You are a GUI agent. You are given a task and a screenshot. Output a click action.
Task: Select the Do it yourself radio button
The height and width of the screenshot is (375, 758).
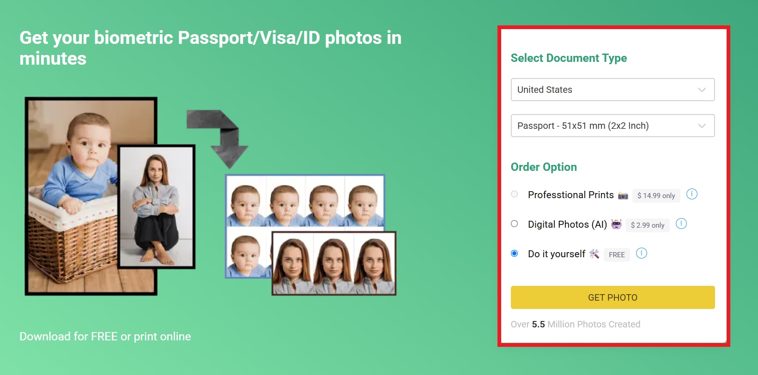514,254
